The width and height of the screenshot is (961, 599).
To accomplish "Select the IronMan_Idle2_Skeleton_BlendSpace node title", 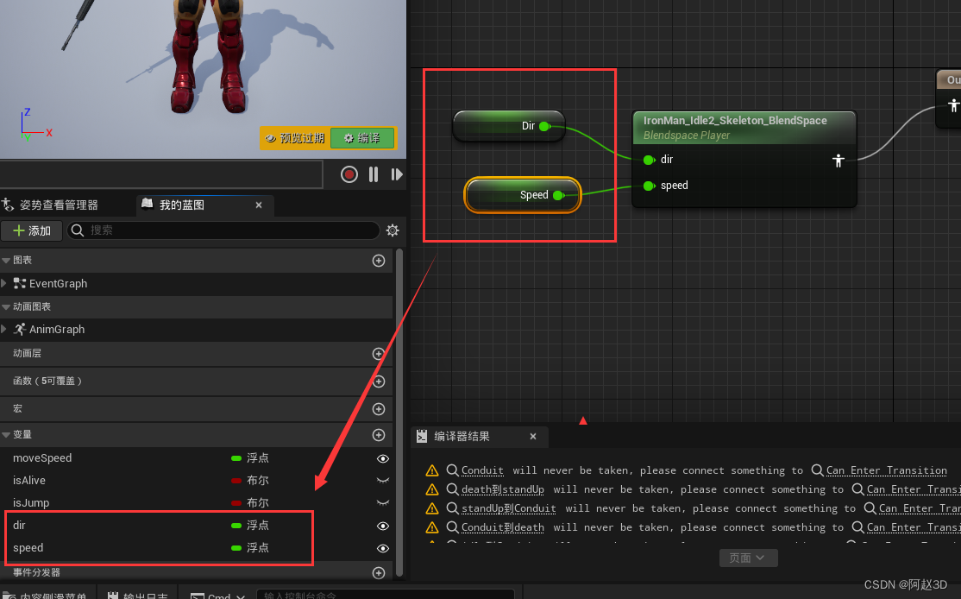I will (x=735, y=121).
